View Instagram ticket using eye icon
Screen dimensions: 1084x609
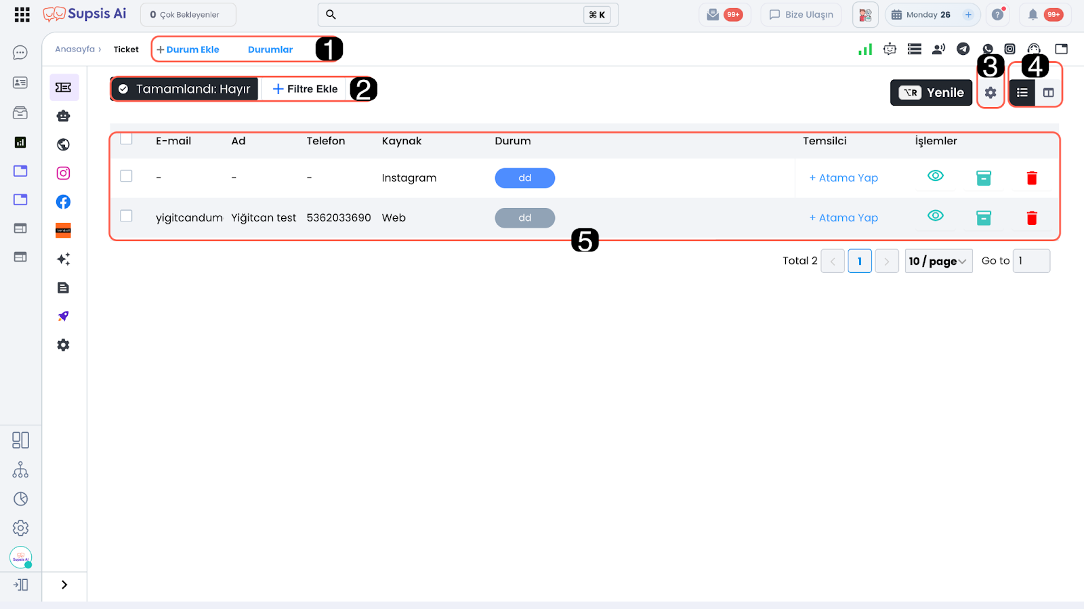(935, 176)
